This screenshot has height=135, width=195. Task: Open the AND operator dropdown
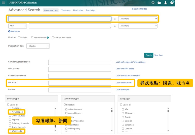[17, 26]
